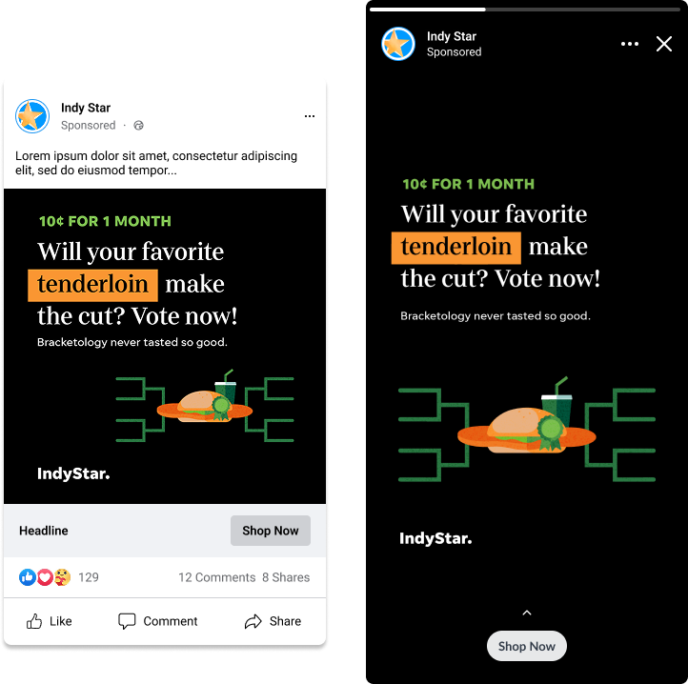Click the Indy Star page name in feed post

point(86,109)
